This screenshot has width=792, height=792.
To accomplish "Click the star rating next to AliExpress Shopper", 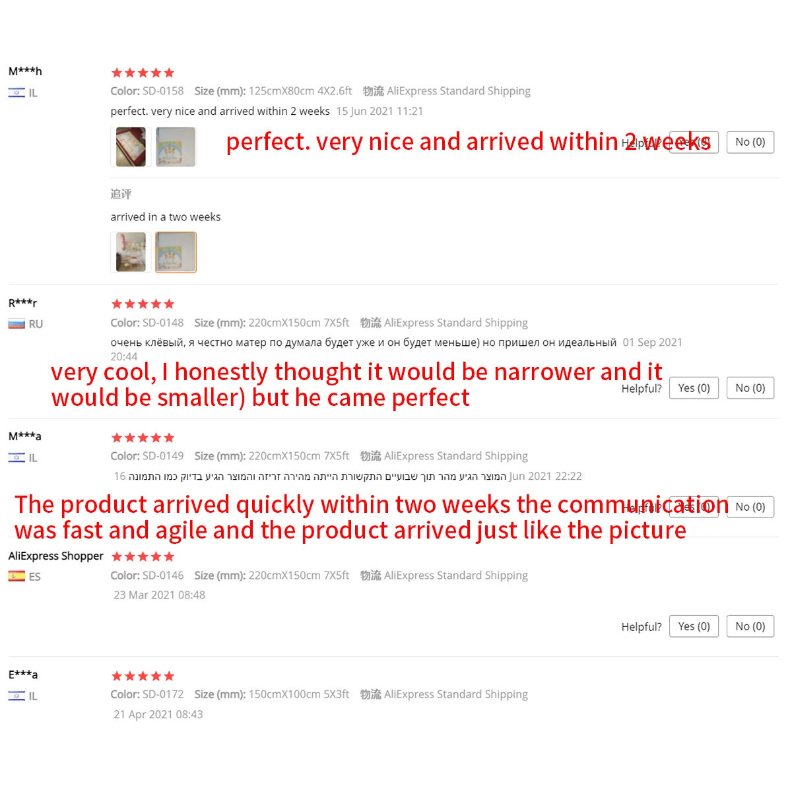I will click(x=143, y=556).
